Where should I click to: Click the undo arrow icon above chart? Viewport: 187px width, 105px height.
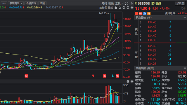click(120, 8)
